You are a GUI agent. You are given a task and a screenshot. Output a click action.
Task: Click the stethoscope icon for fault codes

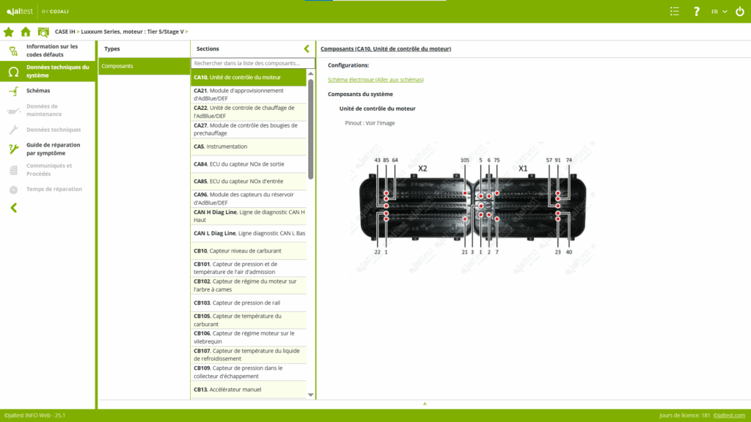(x=13, y=51)
